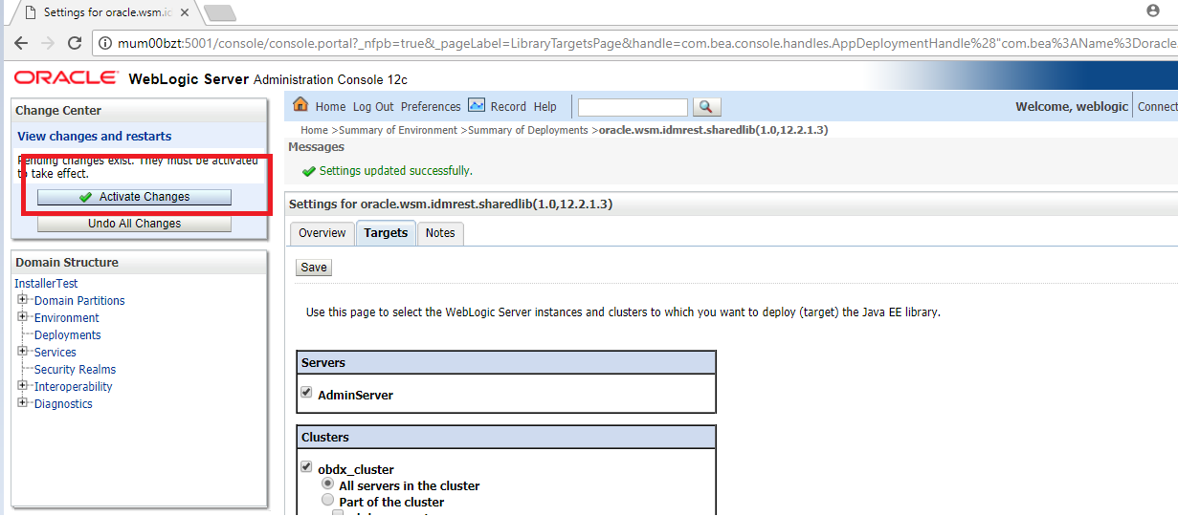Click the Clusters section header

point(506,438)
